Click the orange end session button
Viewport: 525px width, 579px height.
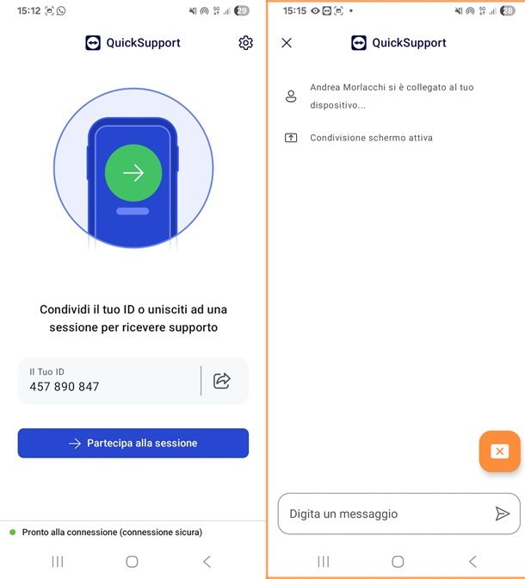tap(499, 451)
